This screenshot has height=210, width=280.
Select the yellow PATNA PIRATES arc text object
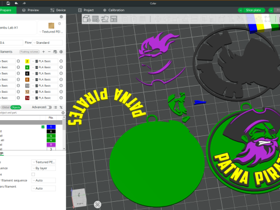106,106
